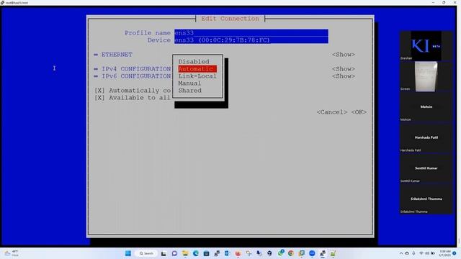This screenshot has height=259, width=461.
Task: Show the IPv4 CONFIGURATION section
Action: [344, 69]
